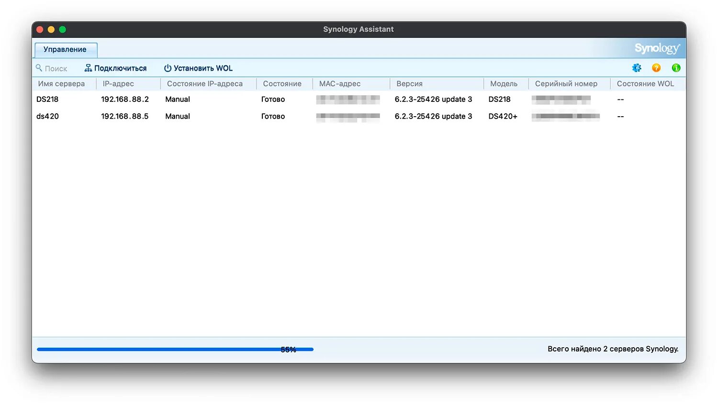Click the power icon beside Установить WOL
718x405 pixels.
pos(168,68)
